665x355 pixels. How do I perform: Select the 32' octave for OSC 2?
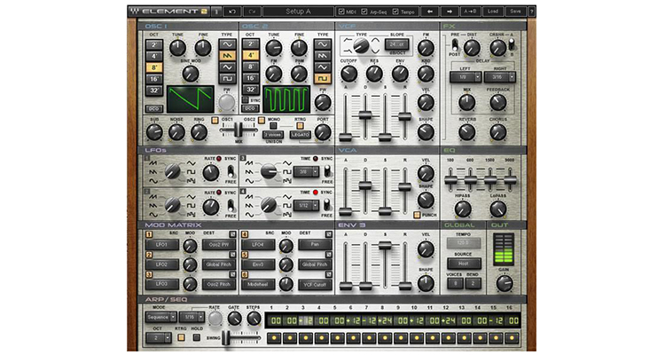click(x=251, y=90)
